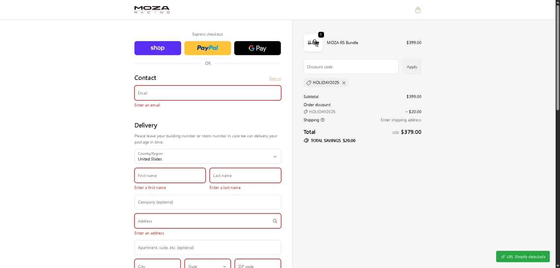Open the shopping bag cart icon
The height and width of the screenshot is (268, 560).
coord(418,10)
